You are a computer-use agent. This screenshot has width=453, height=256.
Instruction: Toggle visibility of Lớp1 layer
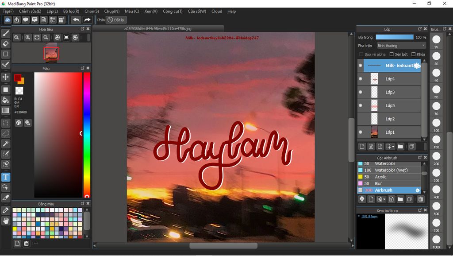(360, 132)
